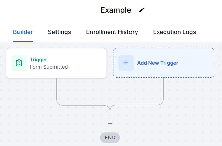View the Enrollment History tab

112,32
